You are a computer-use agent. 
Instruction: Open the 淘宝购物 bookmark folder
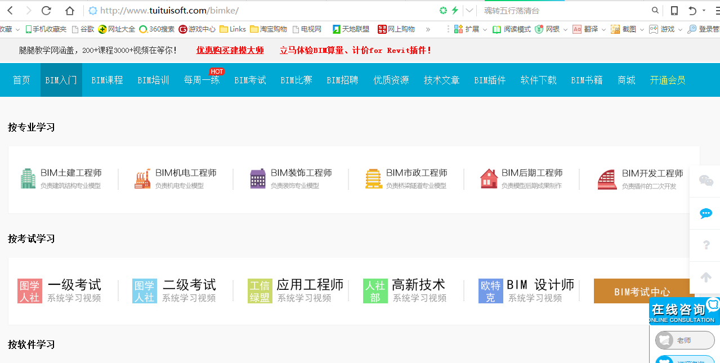click(269, 29)
